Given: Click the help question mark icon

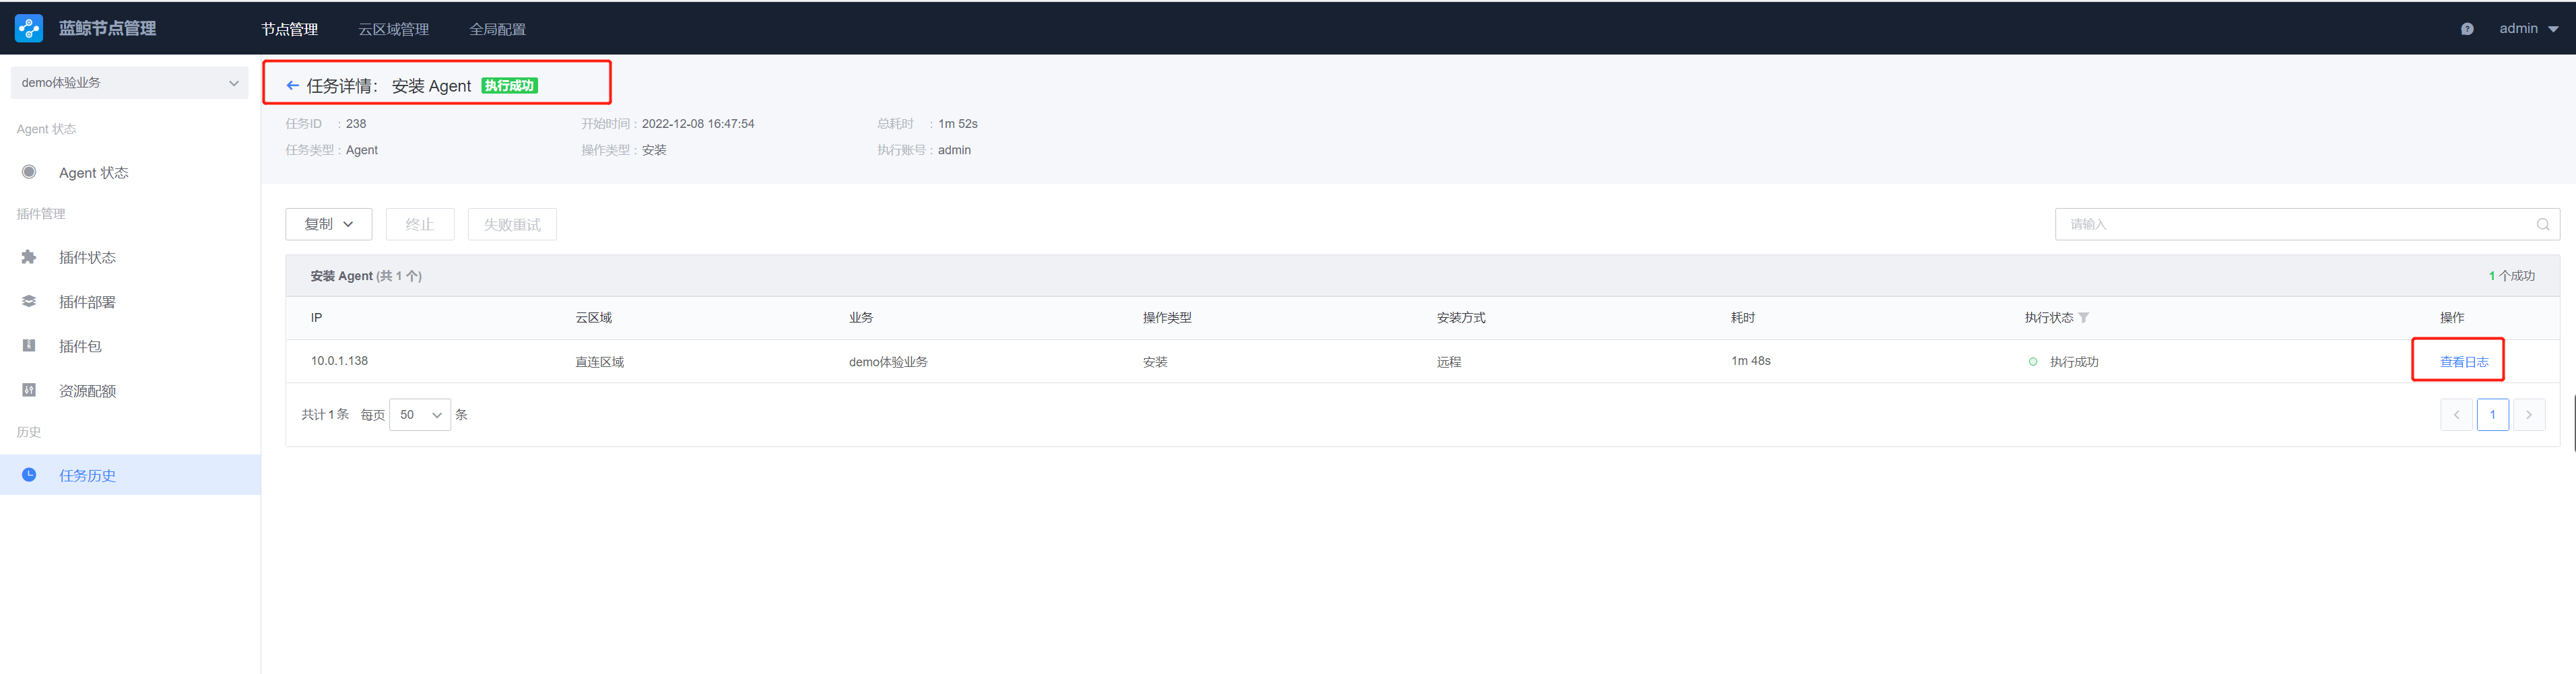Looking at the screenshot, I should 2466,29.
